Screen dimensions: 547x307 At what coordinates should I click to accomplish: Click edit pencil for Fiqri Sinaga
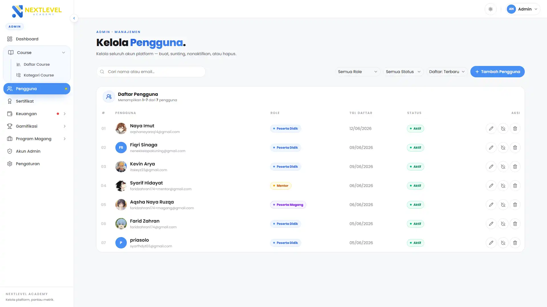[x=491, y=148]
